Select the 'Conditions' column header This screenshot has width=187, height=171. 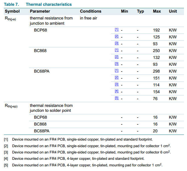tap(91, 11)
